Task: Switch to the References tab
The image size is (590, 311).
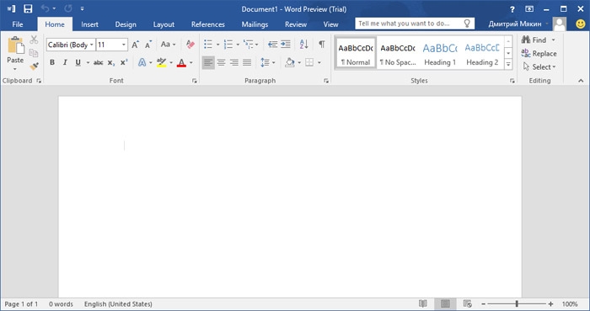Action: tap(208, 24)
